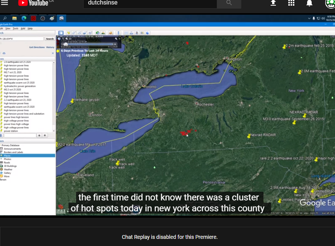Open the Add menu in Google Earth
The height and width of the screenshot is (246, 335).
tap(23, 29)
